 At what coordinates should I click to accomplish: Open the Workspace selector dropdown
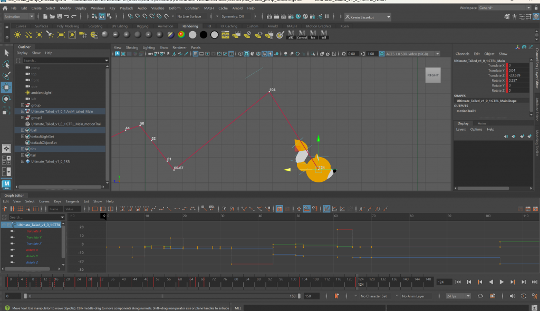(505, 8)
